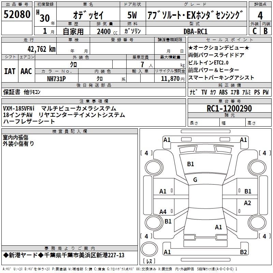Click the sales point 前席パワー&ヒーター

point(214,70)
